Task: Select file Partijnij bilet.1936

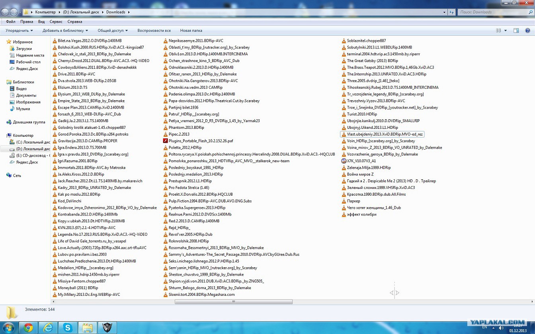Action: 183,107
